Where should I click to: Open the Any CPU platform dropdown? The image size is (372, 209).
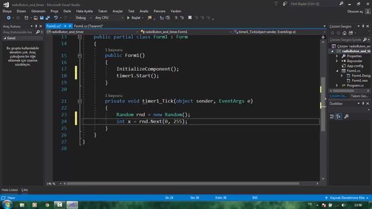tap(109, 18)
